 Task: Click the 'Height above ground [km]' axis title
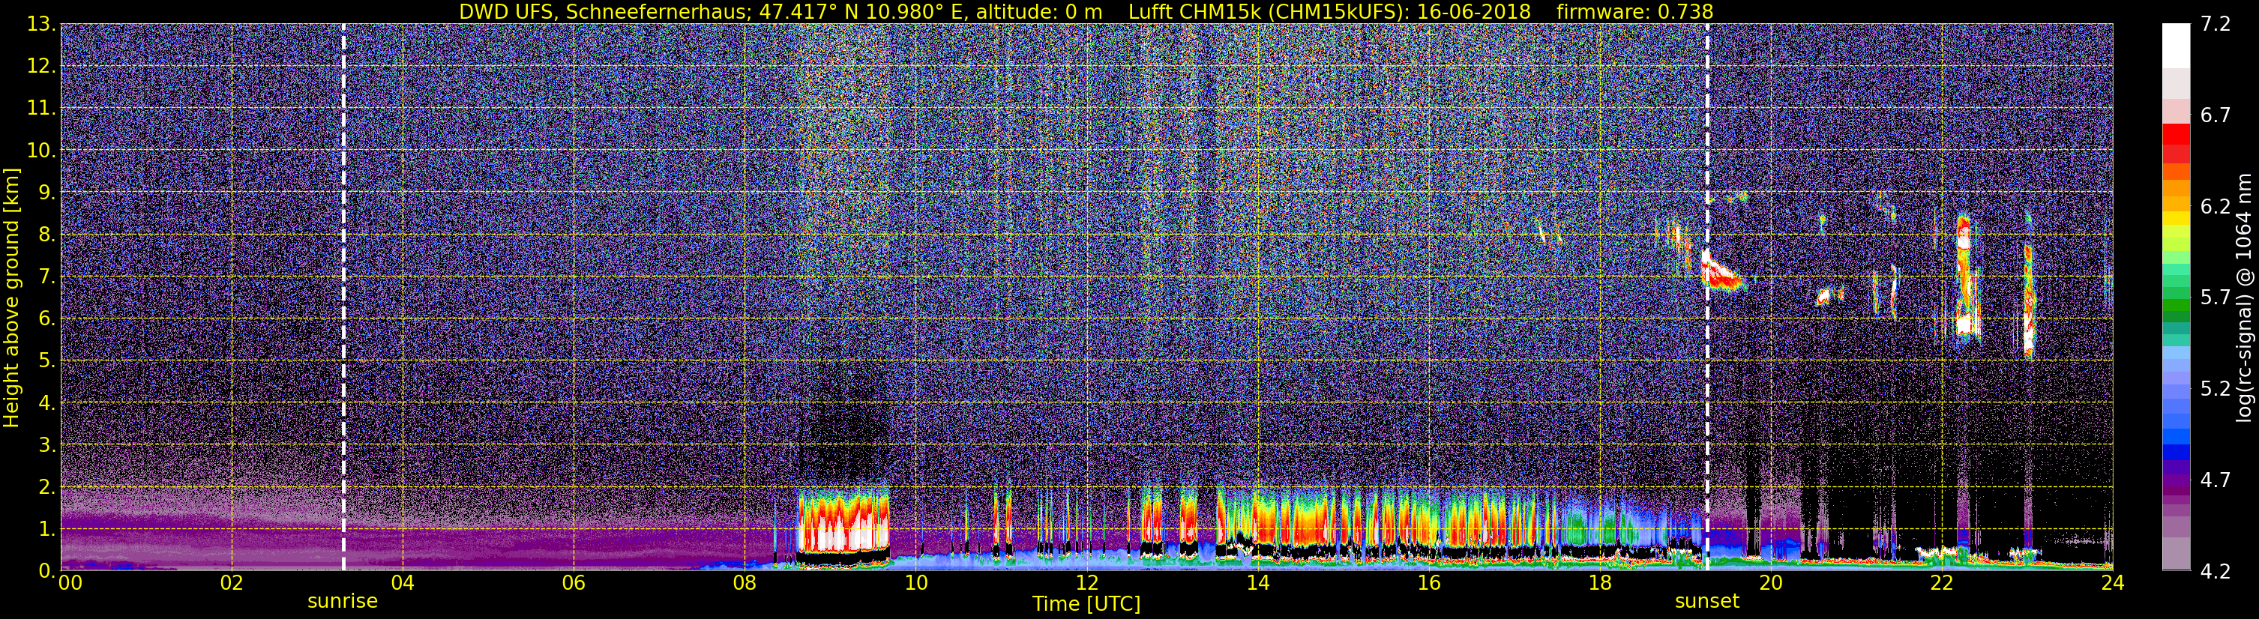(x=11, y=298)
